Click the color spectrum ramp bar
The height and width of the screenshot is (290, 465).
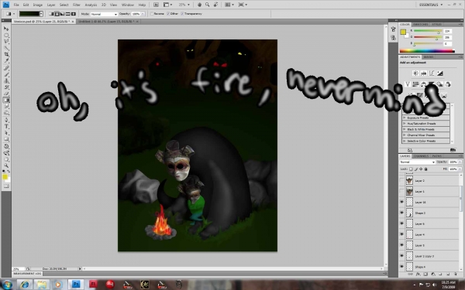(x=427, y=51)
